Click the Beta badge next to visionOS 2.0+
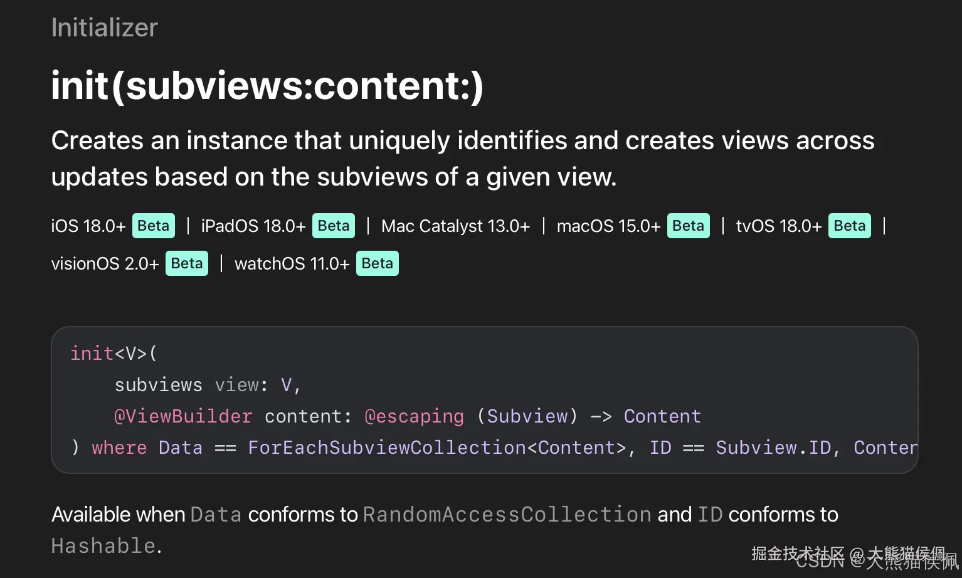The height and width of the screenshot is (578, 962). (187, 263)
